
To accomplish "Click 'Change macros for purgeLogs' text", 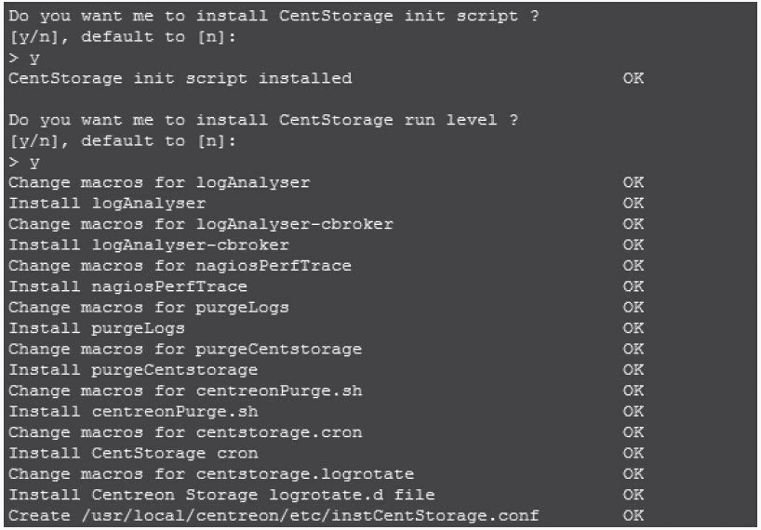I will pyautogui.click(x=149, y=308).
